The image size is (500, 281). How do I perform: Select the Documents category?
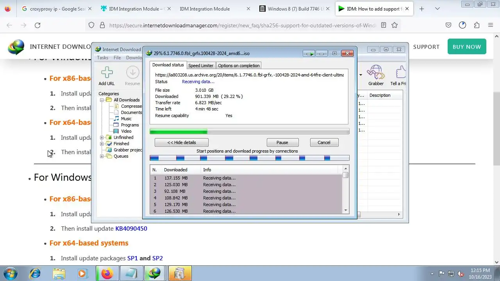131,112
